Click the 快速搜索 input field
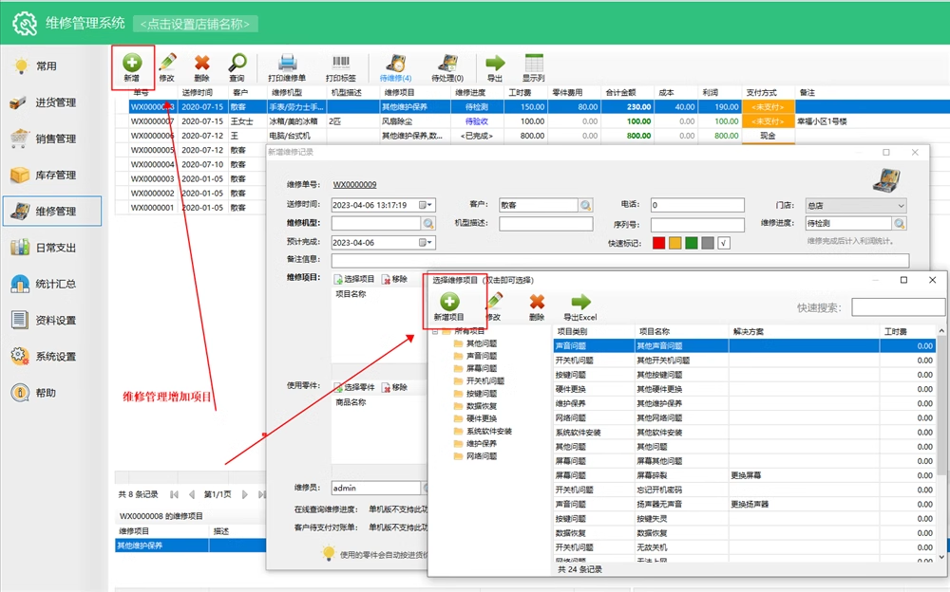The image size is (950, 592). [899, 306]
